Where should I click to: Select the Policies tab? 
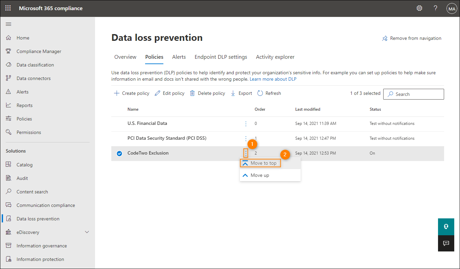coord(154,57)
